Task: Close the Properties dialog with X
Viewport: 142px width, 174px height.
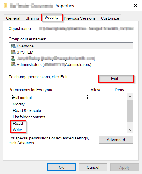Action: click(x=136, y=6)
